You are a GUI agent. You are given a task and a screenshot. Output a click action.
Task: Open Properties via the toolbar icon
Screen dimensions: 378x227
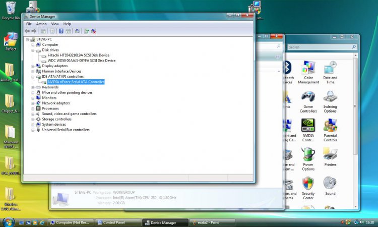(52, 31)
